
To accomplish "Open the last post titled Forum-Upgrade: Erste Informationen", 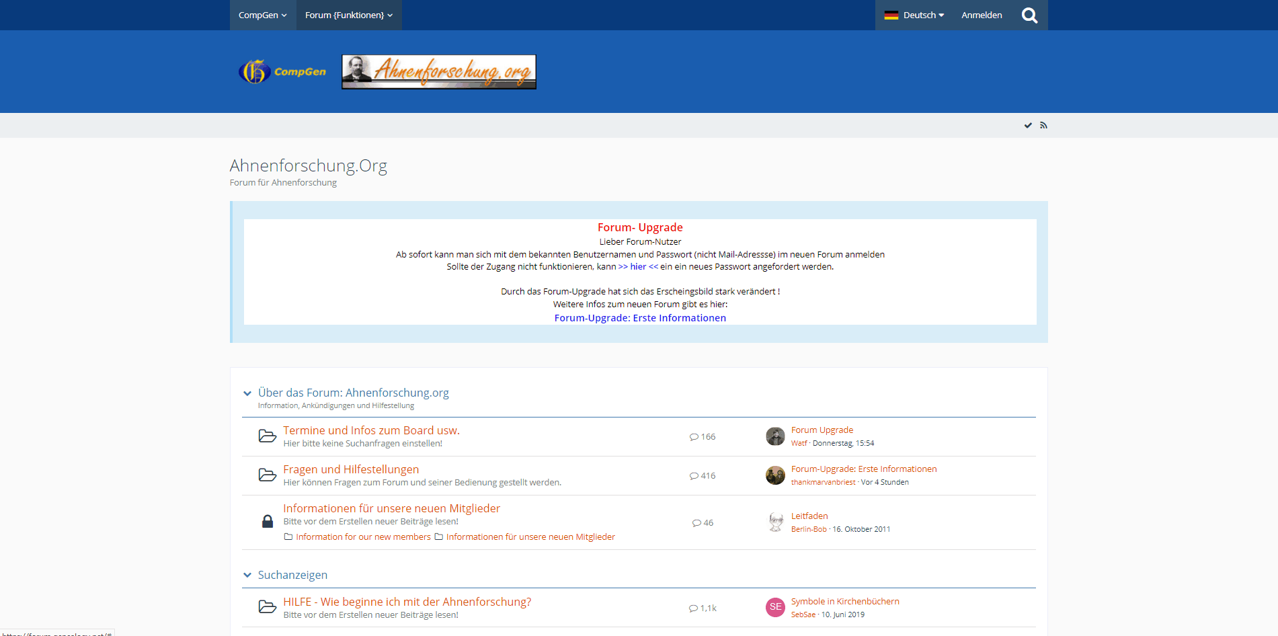I will click(863, 469).
